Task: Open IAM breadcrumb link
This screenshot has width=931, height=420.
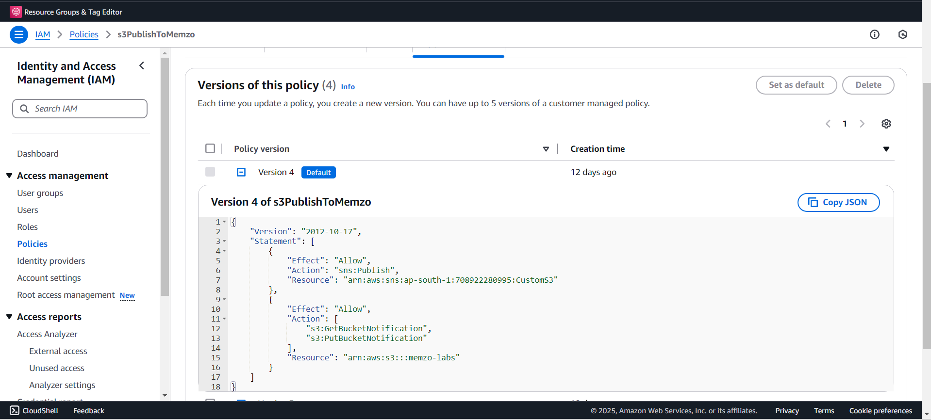Action: coord(43,34)
